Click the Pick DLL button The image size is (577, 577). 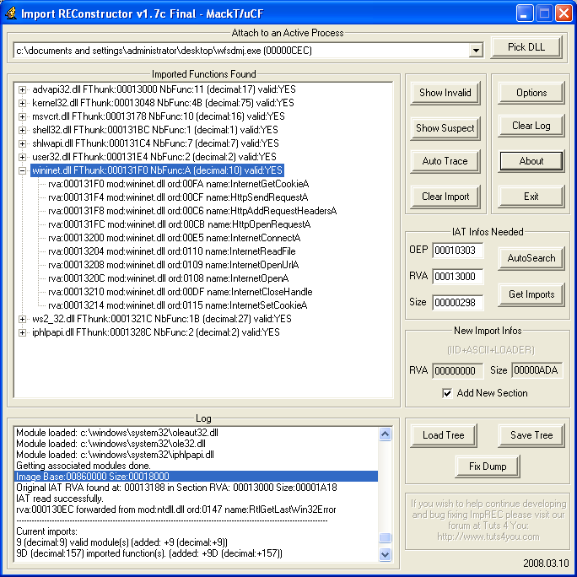[x=526, y=47]
